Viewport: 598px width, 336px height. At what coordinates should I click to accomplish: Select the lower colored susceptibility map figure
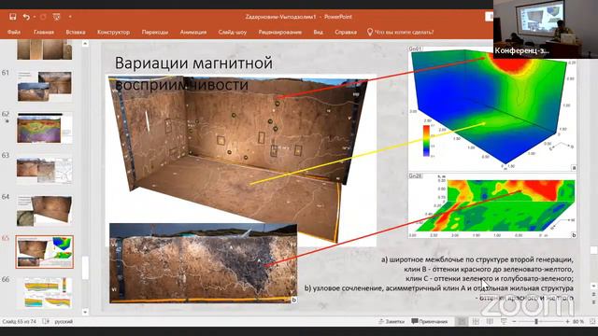click(x=492, y=205)
